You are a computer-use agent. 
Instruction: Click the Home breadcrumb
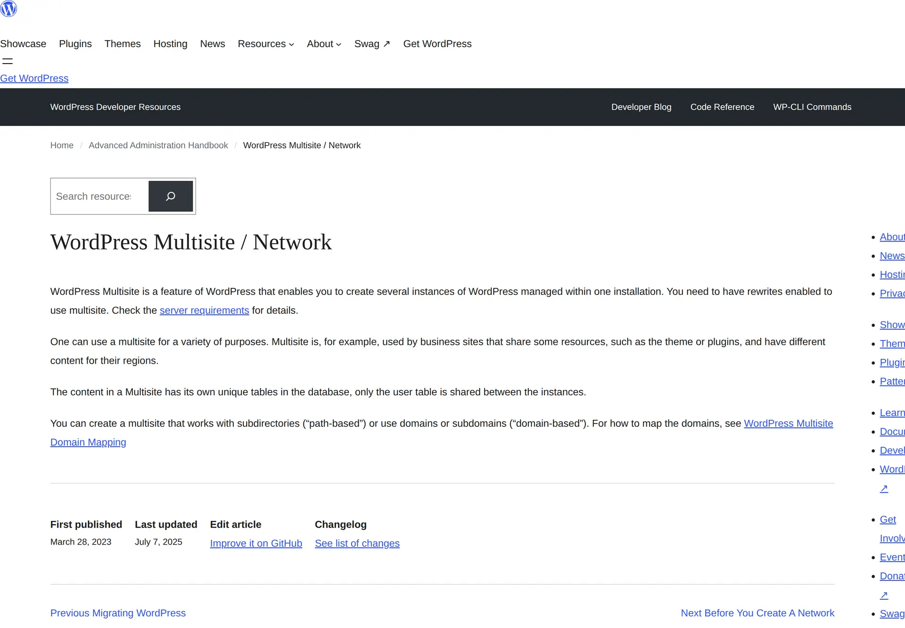pos(62,145)
